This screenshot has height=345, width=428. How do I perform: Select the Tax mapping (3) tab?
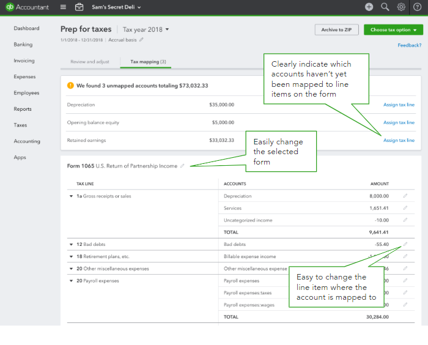[x=148, y=62]
